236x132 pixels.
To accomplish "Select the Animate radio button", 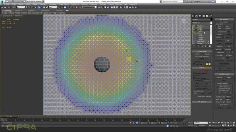I will [204, 54].
